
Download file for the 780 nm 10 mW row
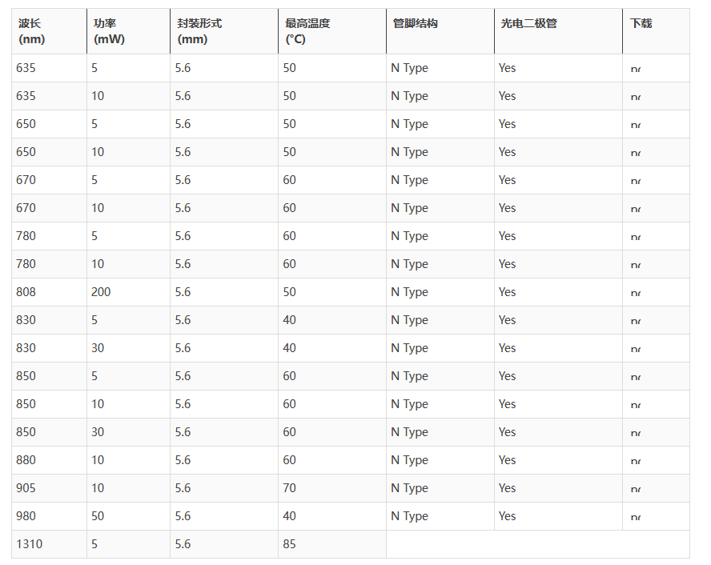pyautogui.click(x=636, y=265)
